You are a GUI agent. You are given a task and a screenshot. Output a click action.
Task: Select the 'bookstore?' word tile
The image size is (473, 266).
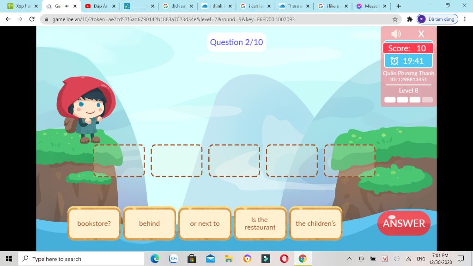(94, 224)
